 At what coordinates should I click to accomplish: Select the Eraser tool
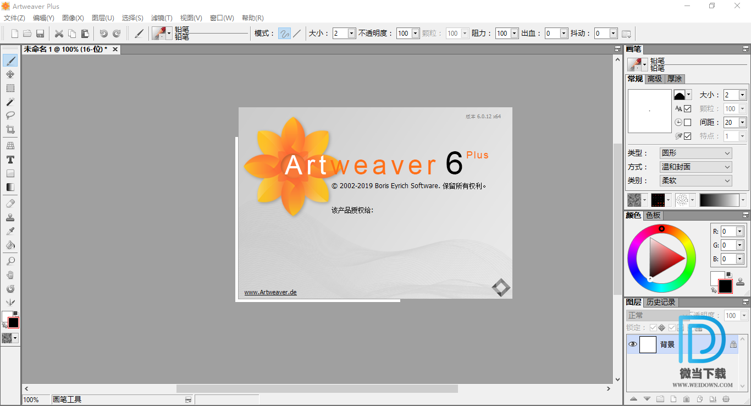point(10,204)
